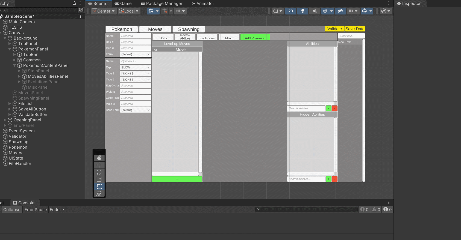Image resolution: width=461 pixels, height=240 pixels.
Task: Click the green Add Pokemon button
Action: click(255, 37)
